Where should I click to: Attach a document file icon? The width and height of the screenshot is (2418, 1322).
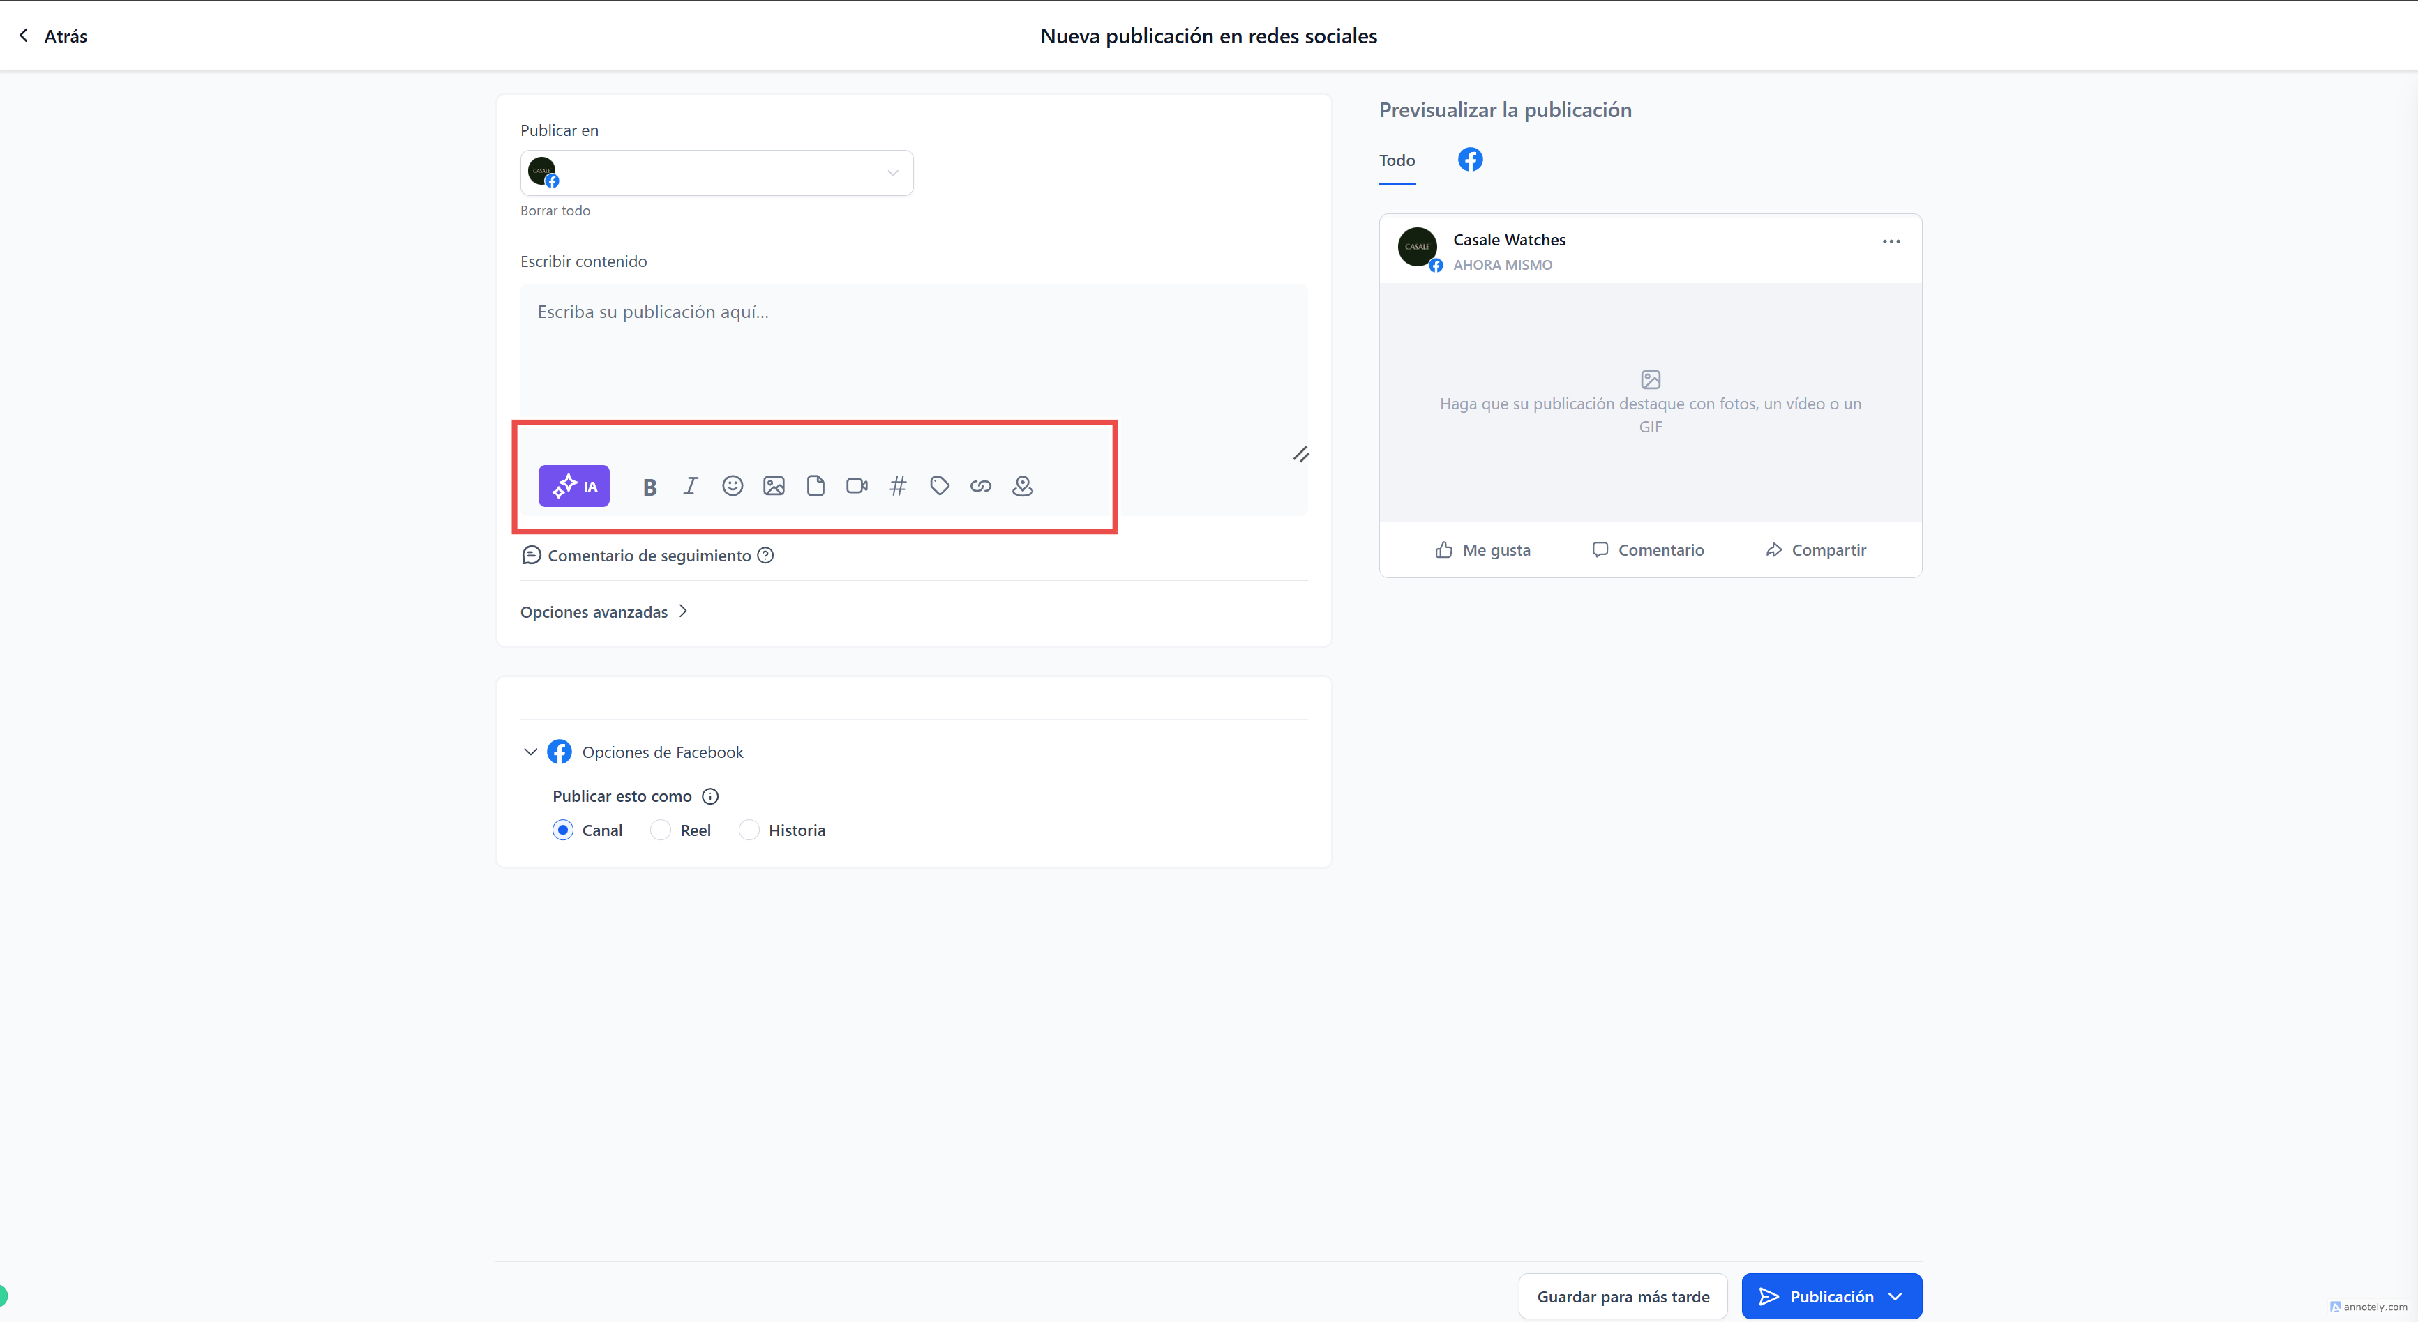pyautogui.click(x=815, y=486)
